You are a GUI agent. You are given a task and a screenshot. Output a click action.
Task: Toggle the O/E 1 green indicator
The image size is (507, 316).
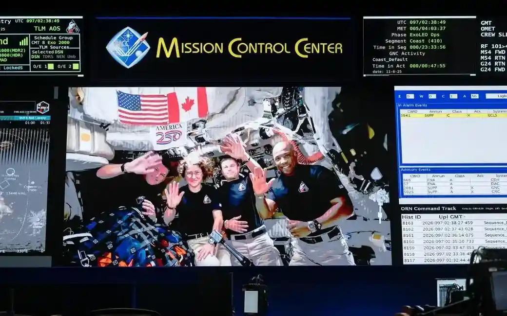[51, 67]
